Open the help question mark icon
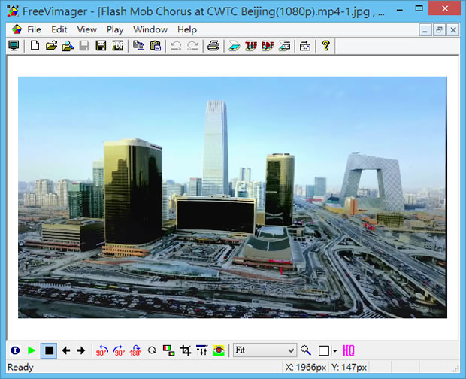Screen dimensions: 466x379 [325, 46]
